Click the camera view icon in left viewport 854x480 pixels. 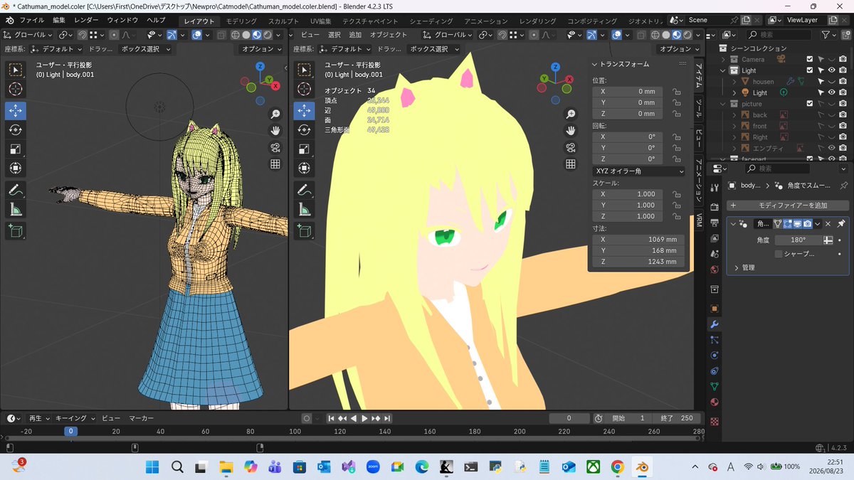(275, 148)
